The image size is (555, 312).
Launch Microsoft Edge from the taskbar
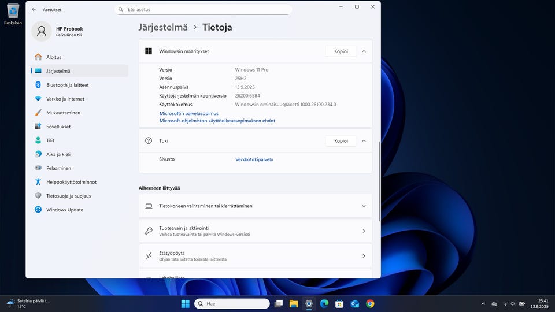(324, 303)
